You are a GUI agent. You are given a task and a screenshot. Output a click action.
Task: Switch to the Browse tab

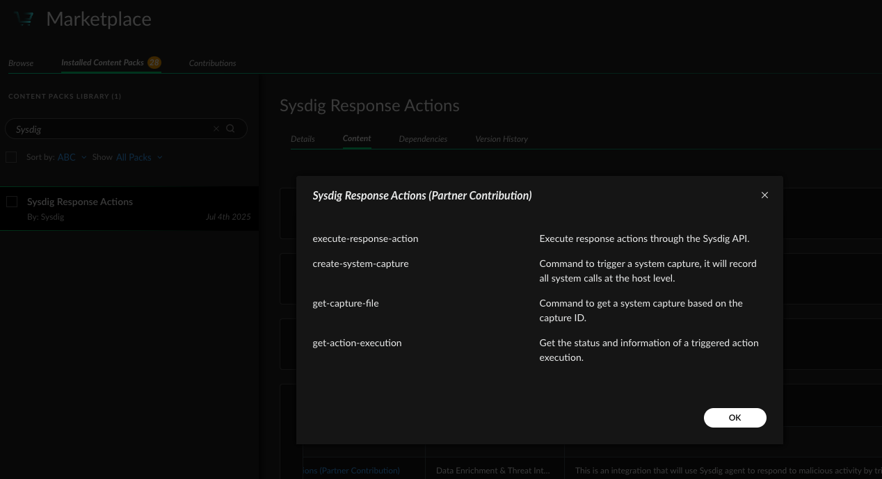tap(21, 63)
